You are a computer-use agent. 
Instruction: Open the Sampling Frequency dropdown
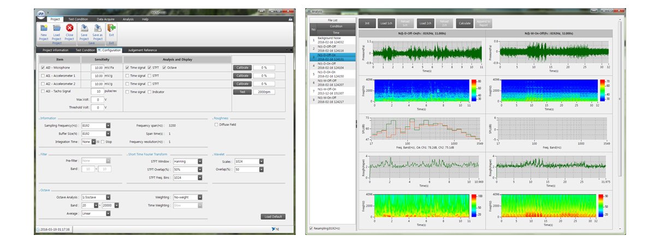[108, 125]
